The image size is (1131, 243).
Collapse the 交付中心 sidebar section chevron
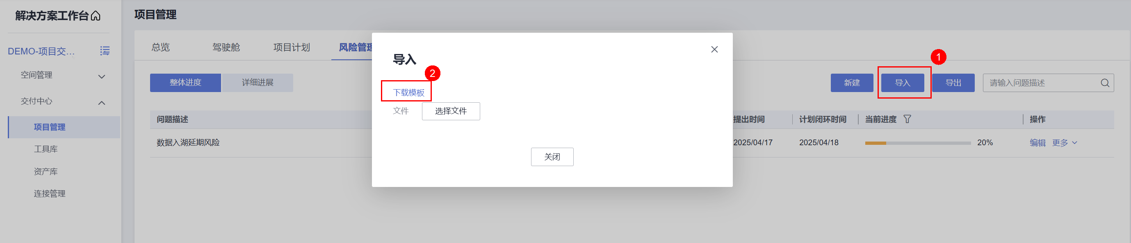(x=101, y=103)
